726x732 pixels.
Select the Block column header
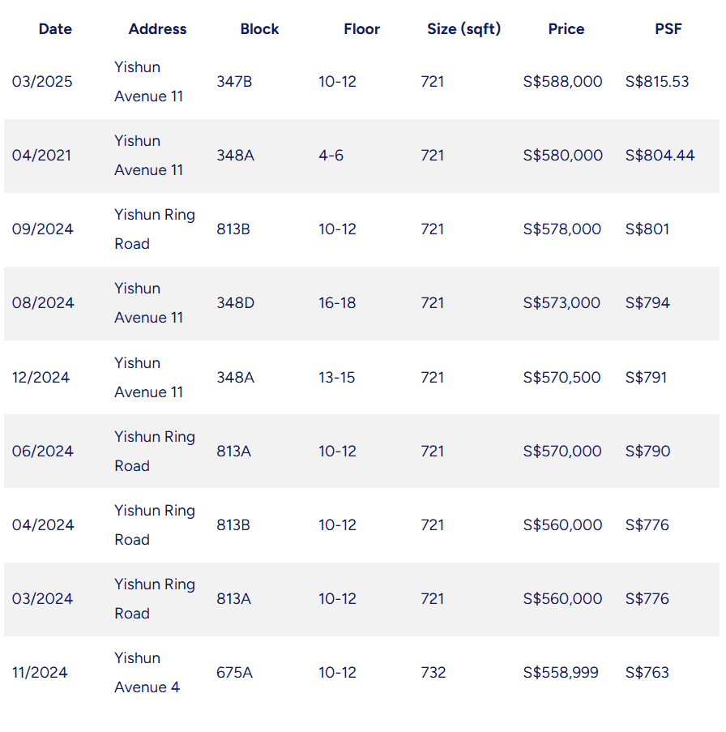(258, 29)
